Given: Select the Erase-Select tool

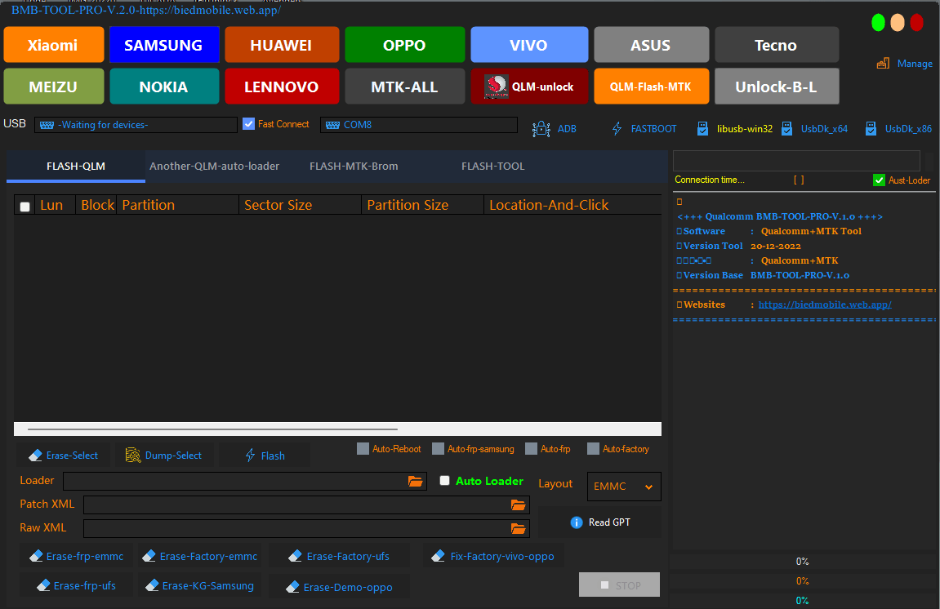Looking at the screenshot, I should click(x=64, y=455).
